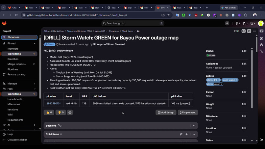Click the thumbs up reaction
Image resolution: width=265 pixels, height=149 pixels.
[x=49, y=112]
